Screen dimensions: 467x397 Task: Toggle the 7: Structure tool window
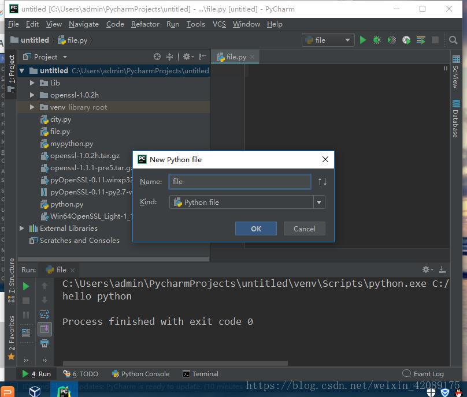click(x=12, y=280)
